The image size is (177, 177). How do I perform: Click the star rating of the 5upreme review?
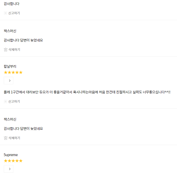13,161
